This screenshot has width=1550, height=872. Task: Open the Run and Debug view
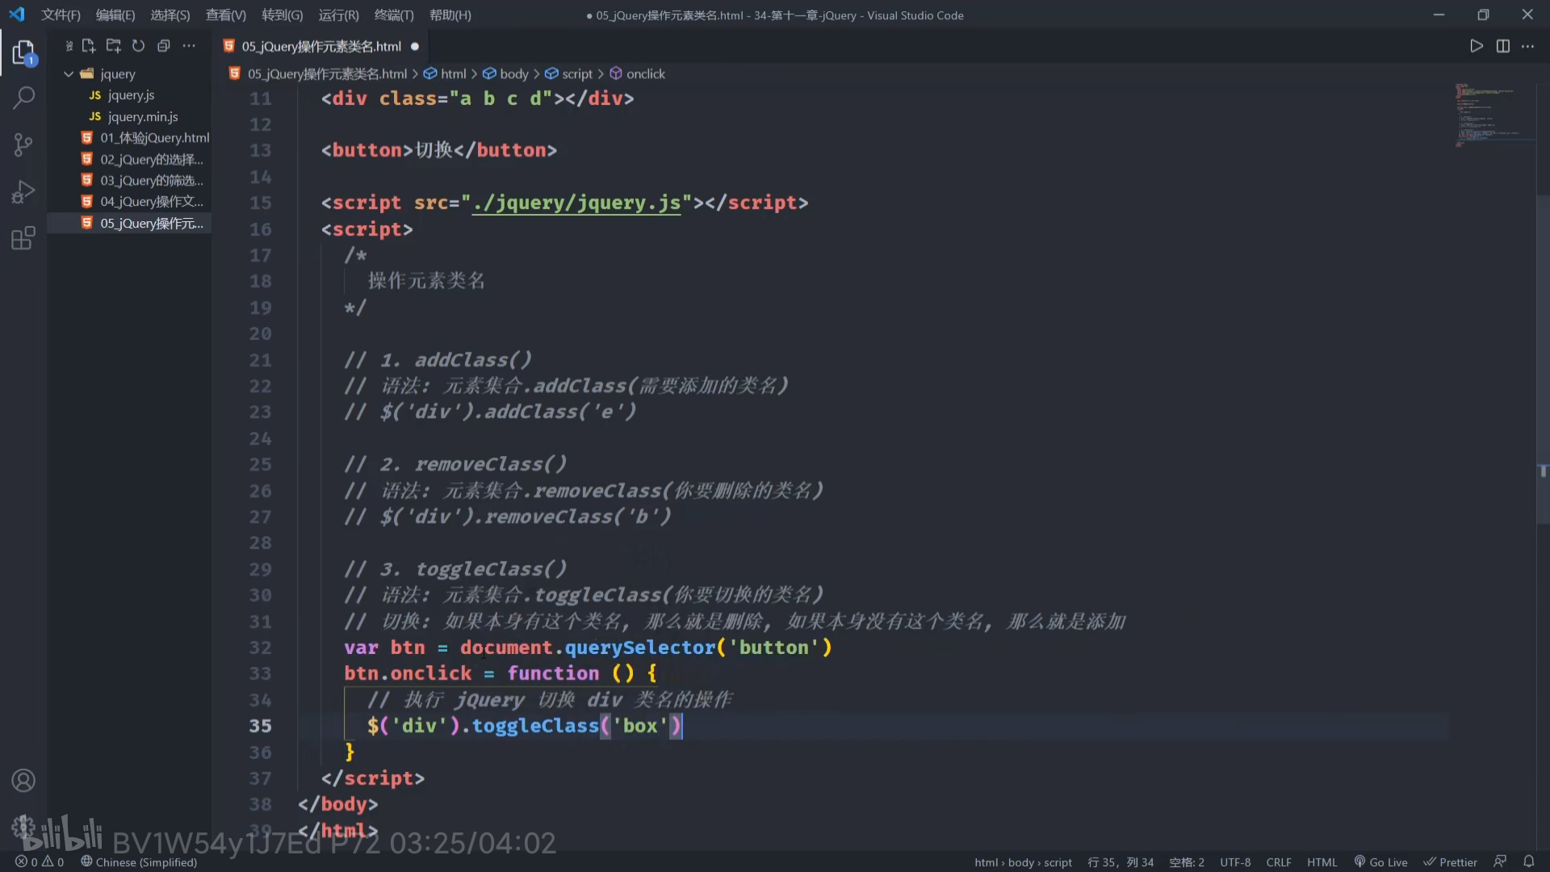click(23, 192)
